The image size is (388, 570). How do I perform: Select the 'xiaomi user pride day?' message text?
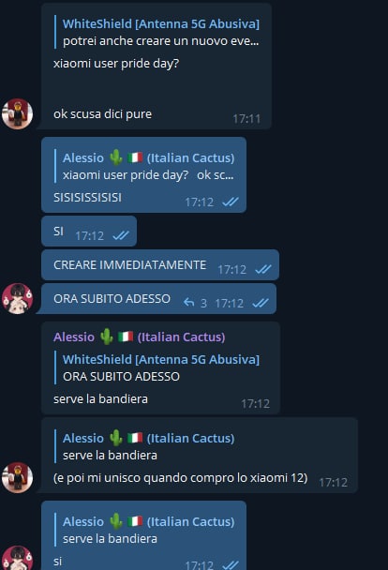pos(116,63)
